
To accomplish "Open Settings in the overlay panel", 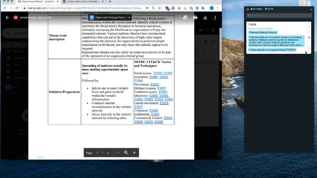I will click(257, 9).
